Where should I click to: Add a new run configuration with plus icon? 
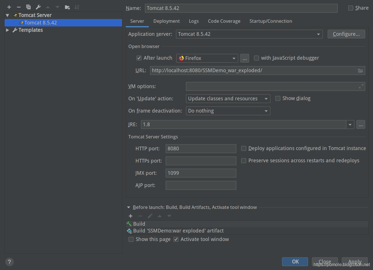(x=9, y=7)
